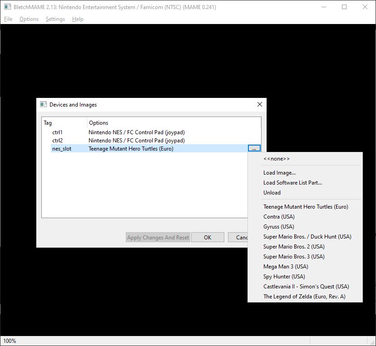Close the Devices and Images dialog
The width and height of the screenshot is (376, 346).
[260, 104]
